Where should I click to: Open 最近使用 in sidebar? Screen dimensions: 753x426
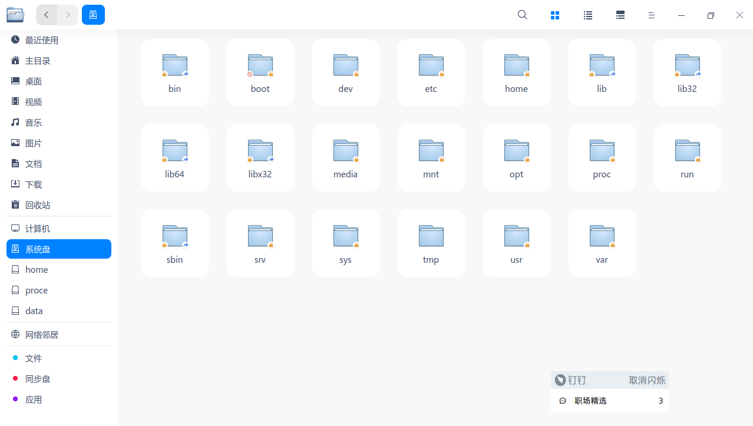(59, 40)
